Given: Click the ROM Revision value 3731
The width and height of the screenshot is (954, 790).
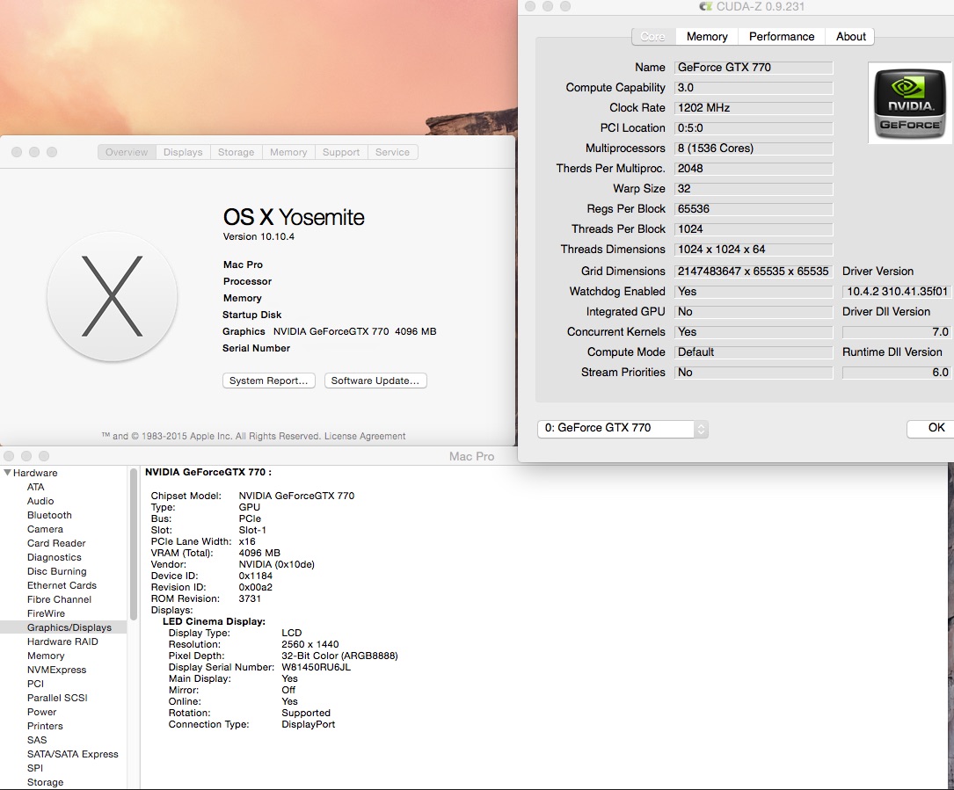Looking at the screenshot, I should 250,598.
